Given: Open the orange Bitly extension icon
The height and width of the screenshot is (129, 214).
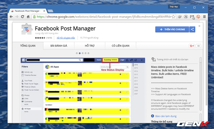Looking at the screenshot, I should pyautogui.click(x=198, y=17).
